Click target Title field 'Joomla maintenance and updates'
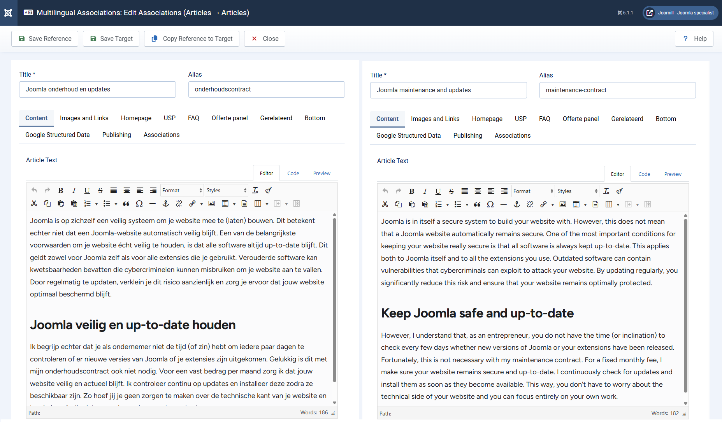The width and height of the screenshot is (722, 426). (x=448, y=90)
